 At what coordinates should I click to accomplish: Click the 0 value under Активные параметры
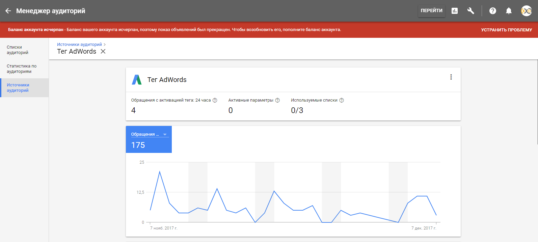pos(231,110)
